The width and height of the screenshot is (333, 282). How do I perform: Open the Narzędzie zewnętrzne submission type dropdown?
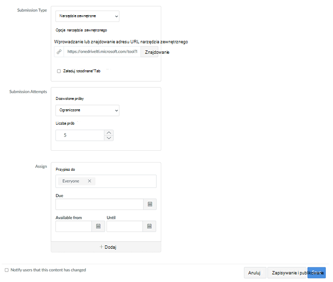click(87, 16)
